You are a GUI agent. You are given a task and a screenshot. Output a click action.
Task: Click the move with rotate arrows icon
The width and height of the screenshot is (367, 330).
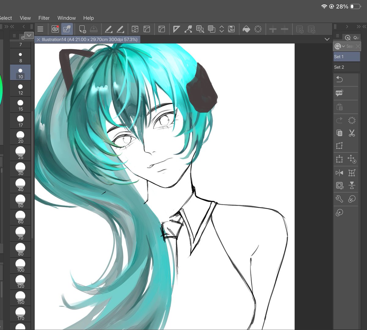(352, 159)
